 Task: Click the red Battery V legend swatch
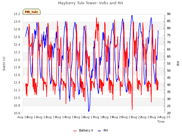[x=75, y=131]
